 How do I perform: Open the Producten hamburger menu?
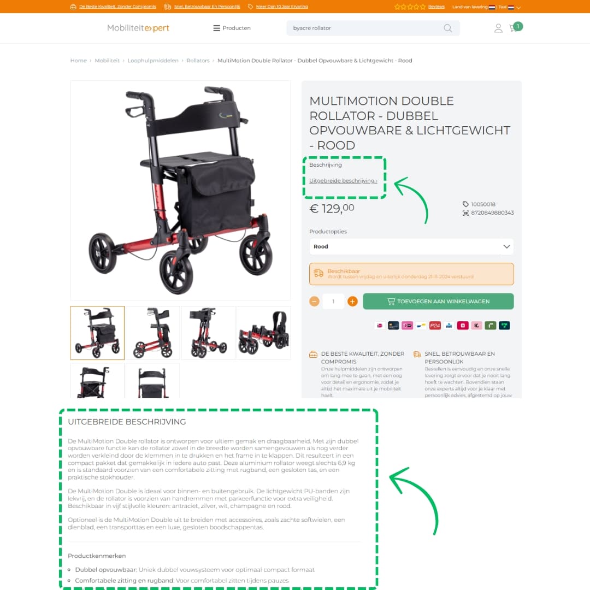[x=232, y=28]
